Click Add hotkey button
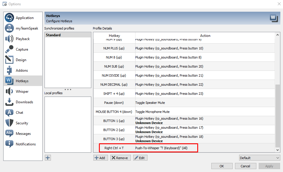 point(100,158)
